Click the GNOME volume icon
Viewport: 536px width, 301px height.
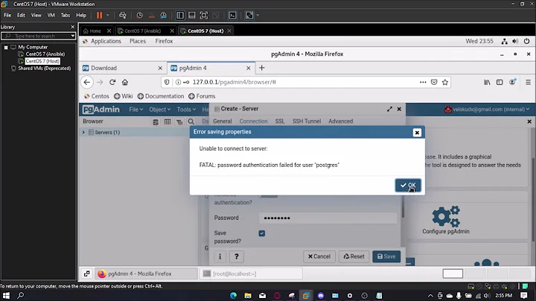(515, 42)
